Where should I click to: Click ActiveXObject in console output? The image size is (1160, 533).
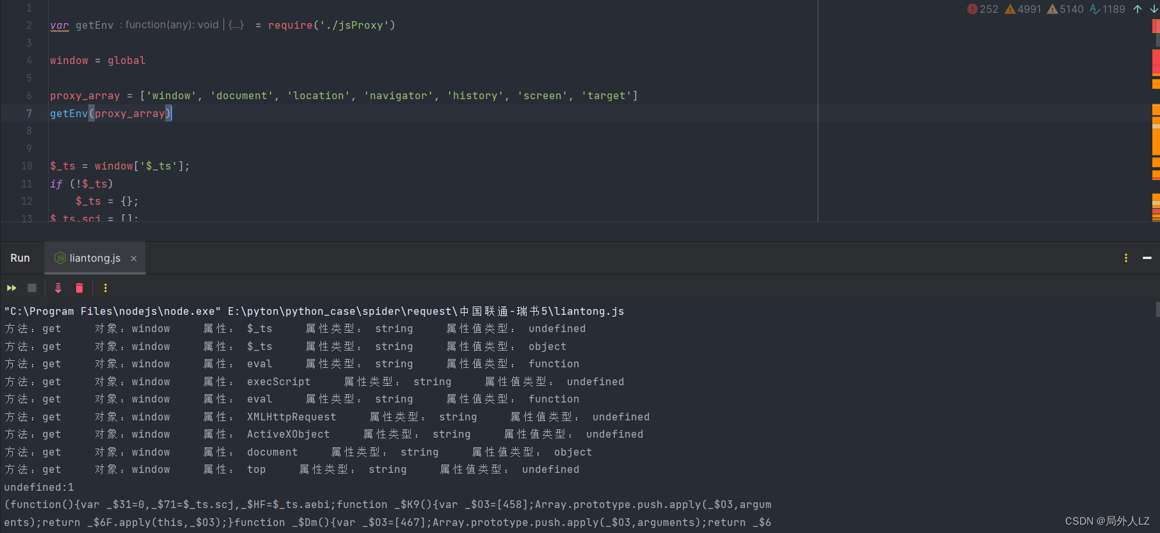[289, 434]
